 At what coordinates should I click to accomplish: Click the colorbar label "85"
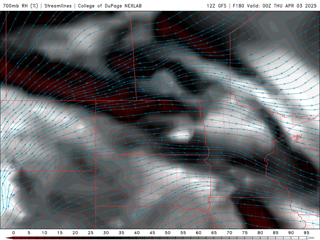[x=276, y=233]
